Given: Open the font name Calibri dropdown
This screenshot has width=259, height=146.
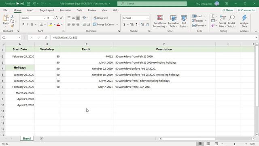Looking at the screenshot, I should click(45, 18).
